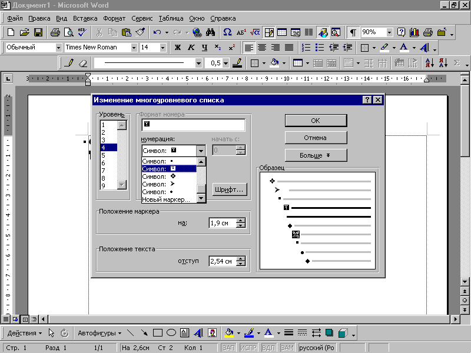
Task: Open equation editor square root icon
Action: click(x=255, y=32)
